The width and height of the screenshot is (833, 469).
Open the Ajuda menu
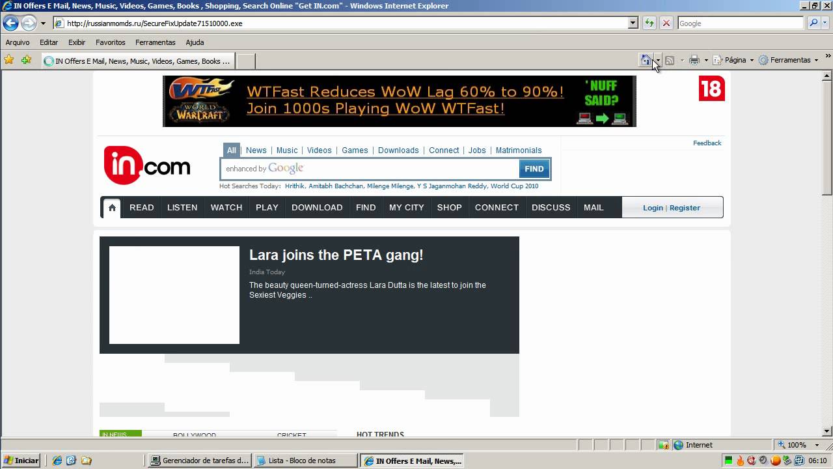195,42
